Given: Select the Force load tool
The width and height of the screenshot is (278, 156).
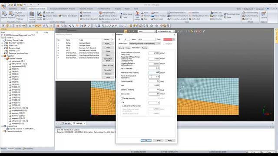Looking at the screenshot, I should (x=145, y=13).
